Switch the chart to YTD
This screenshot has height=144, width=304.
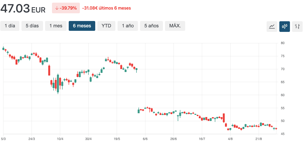click(x=106, y=26)
